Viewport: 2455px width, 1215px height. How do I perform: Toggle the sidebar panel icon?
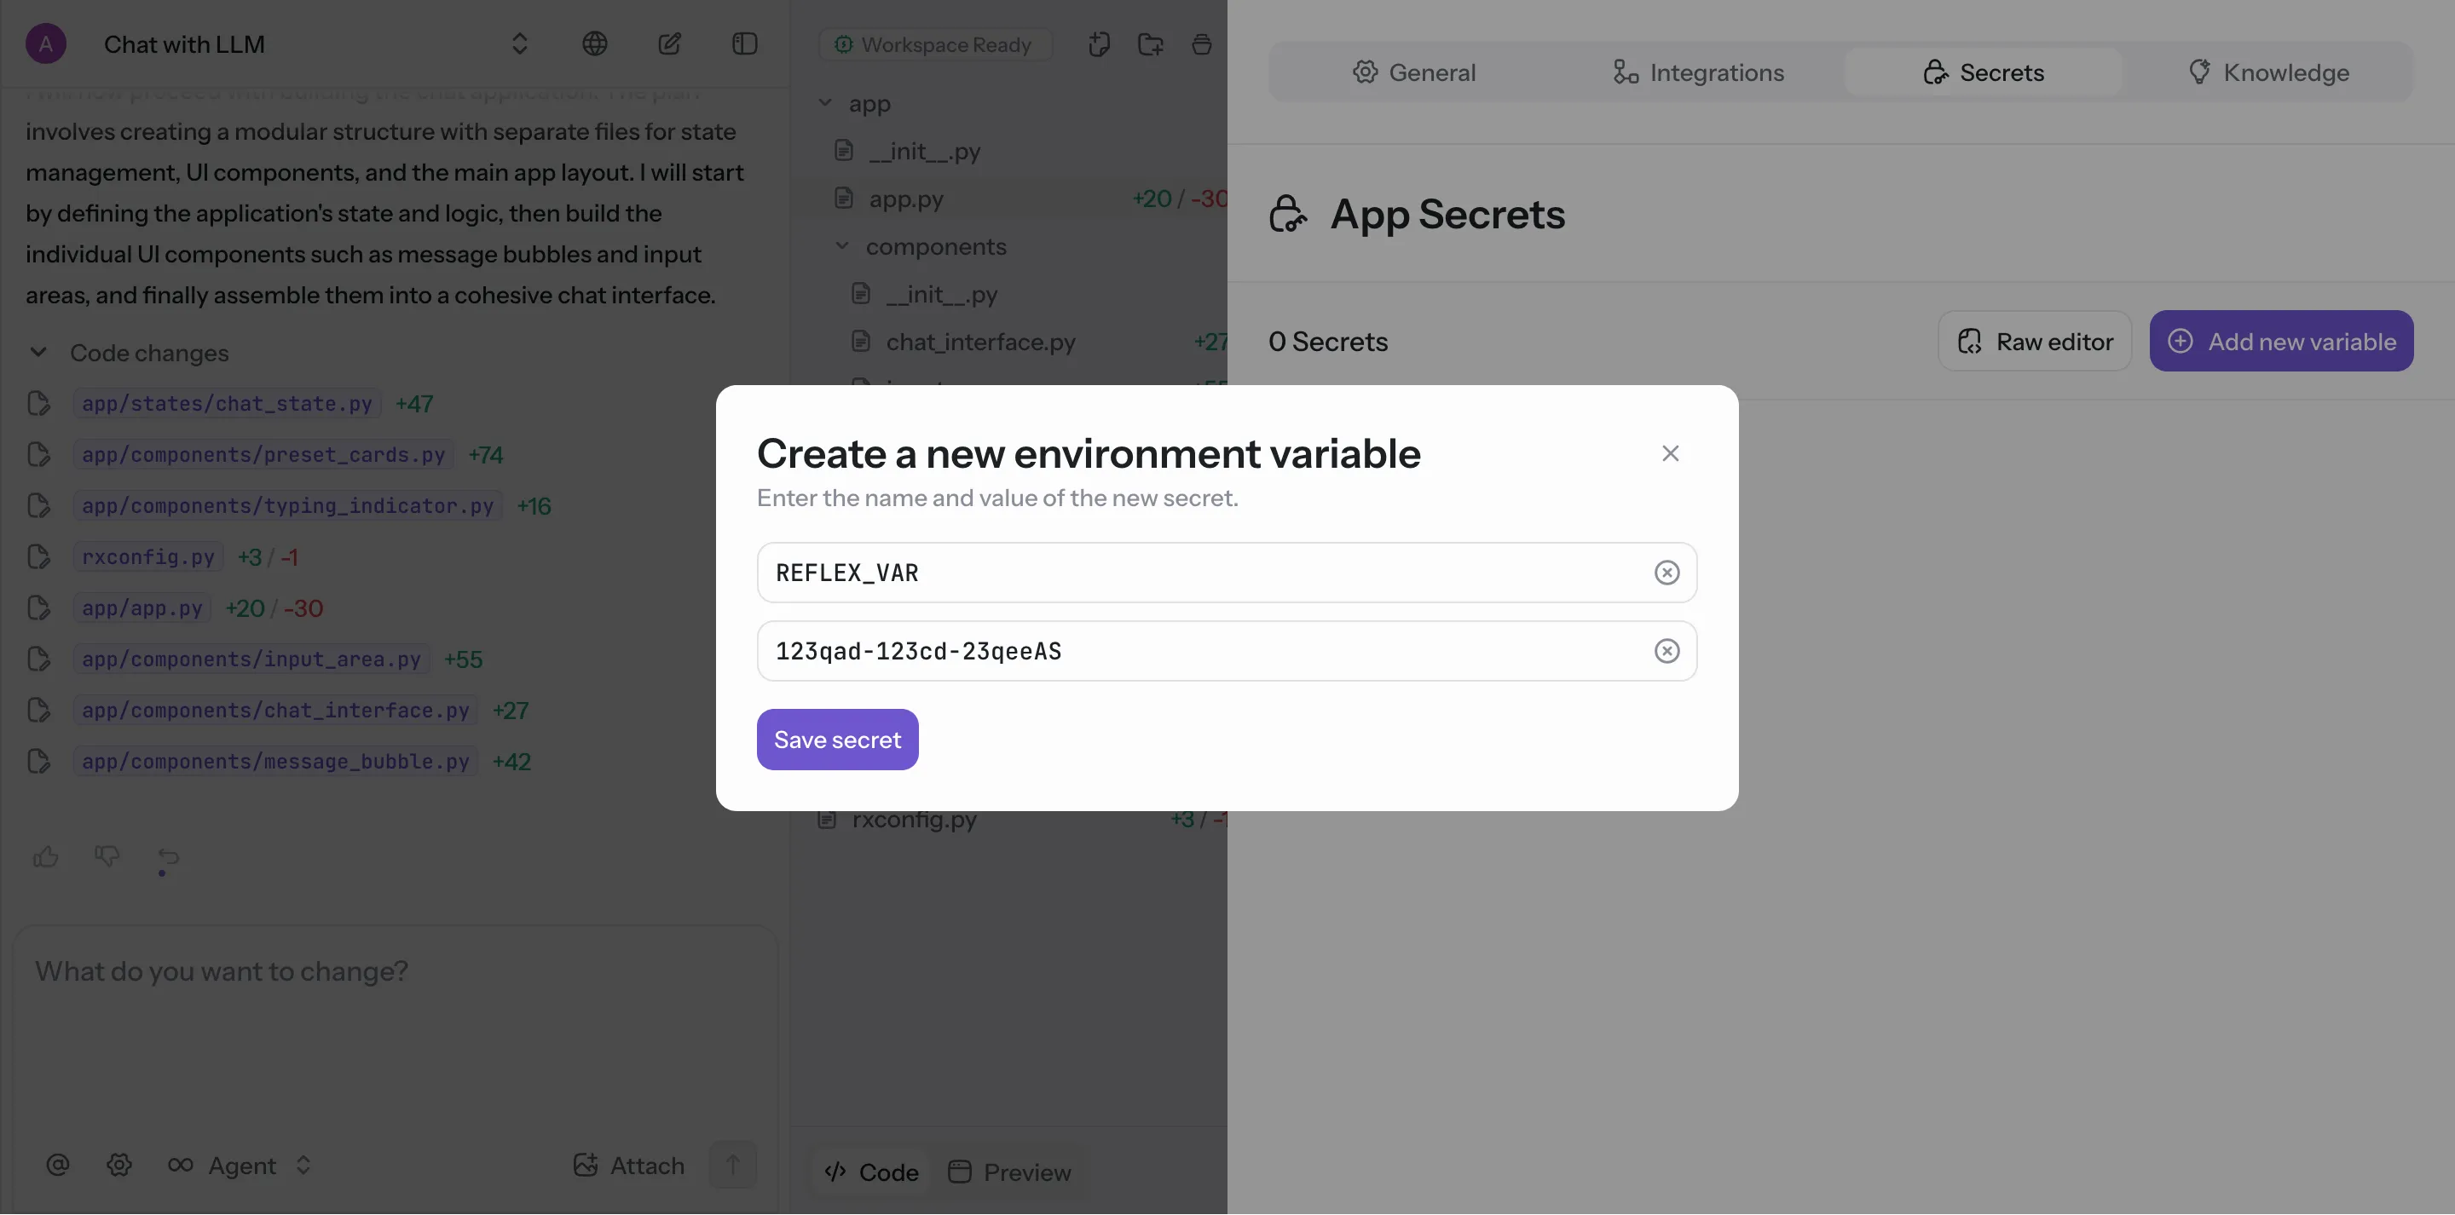[744, 43]
